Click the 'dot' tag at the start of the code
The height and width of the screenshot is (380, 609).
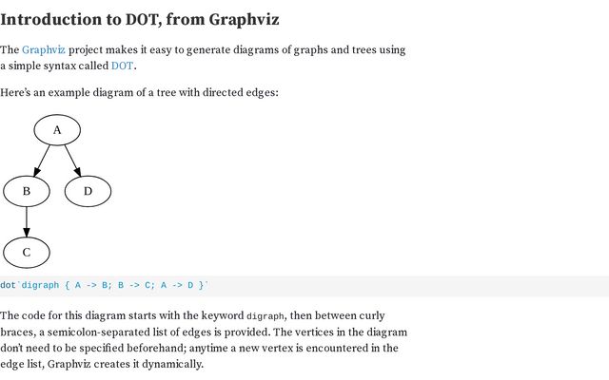coord(8,285)
